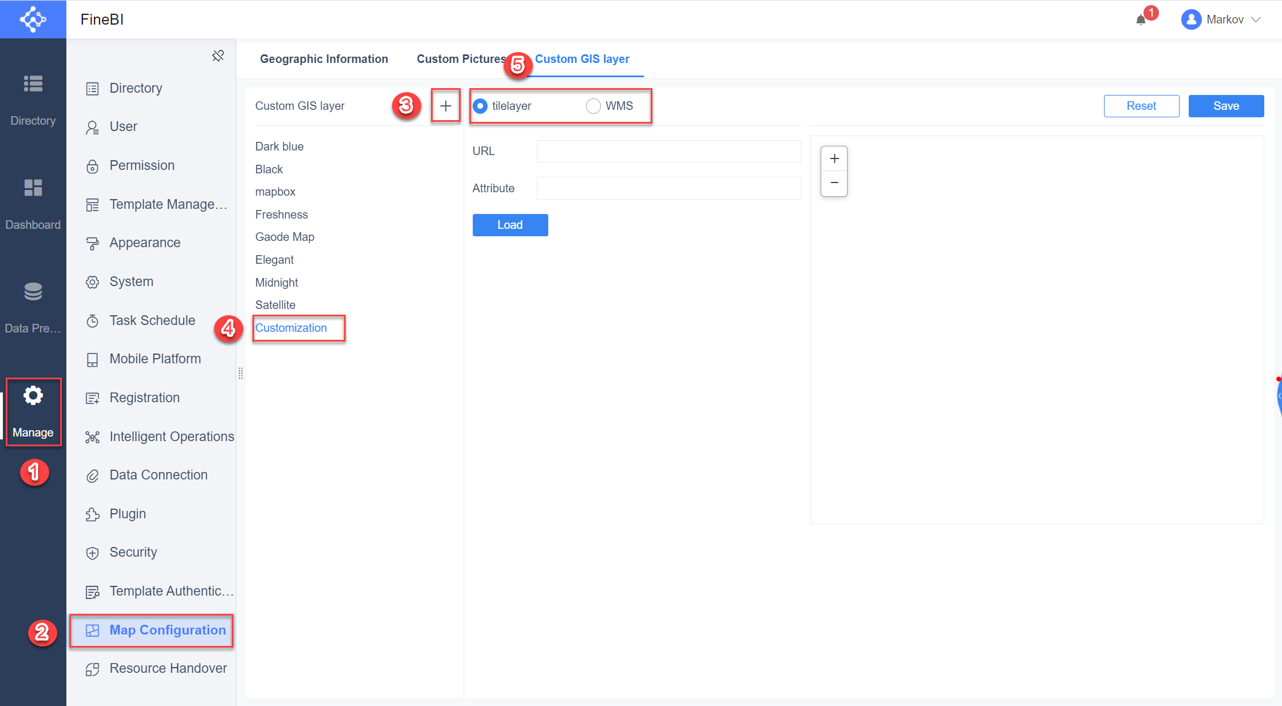Select the WMS radio option
The image size is (1282, 706).
tap(593, 106)
